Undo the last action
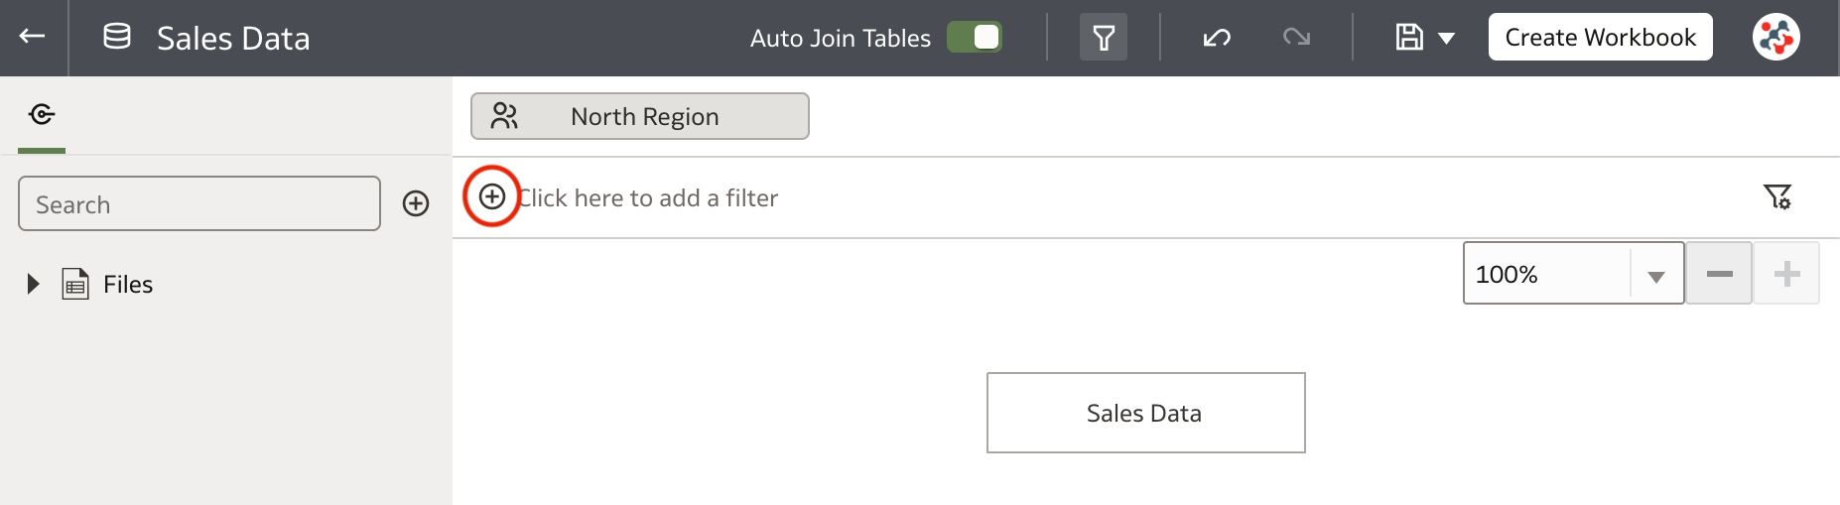 click(x=1217, y=38)
